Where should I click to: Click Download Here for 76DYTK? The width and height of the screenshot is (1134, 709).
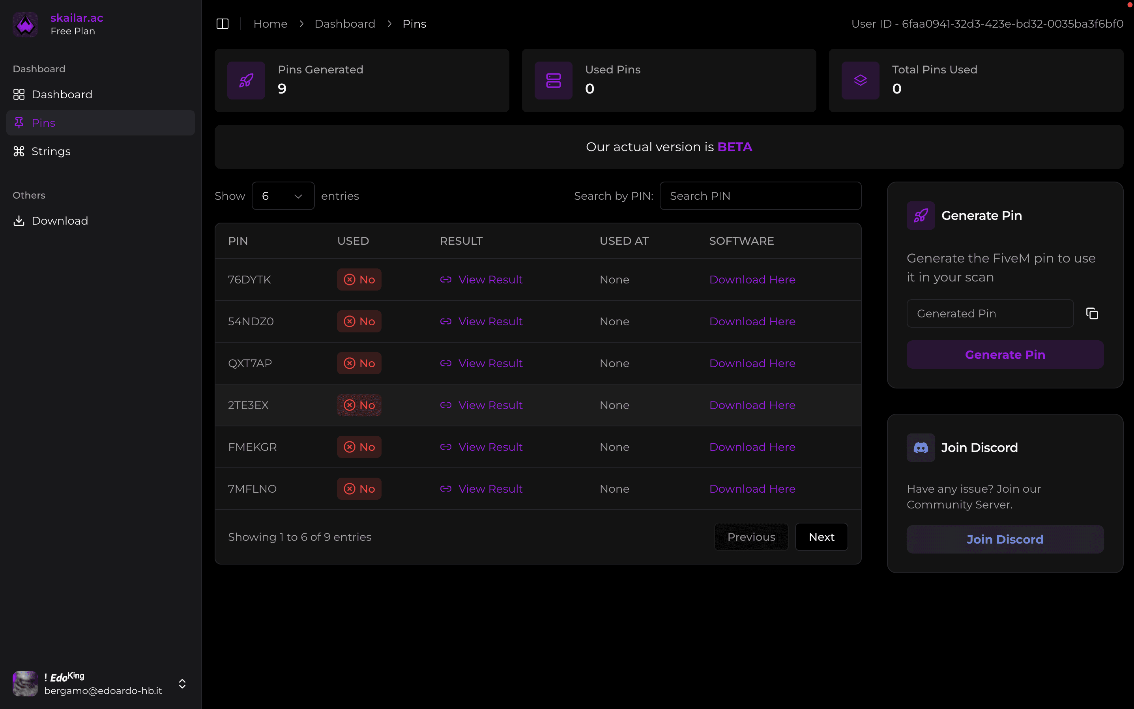[x=752, y=279]
